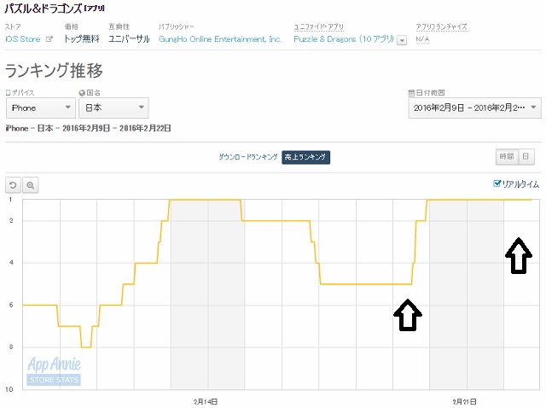546x408 pixels.
Task: Expand the Puzzle & Dragons unified app dropdown arrow
Action: point(402,40)
